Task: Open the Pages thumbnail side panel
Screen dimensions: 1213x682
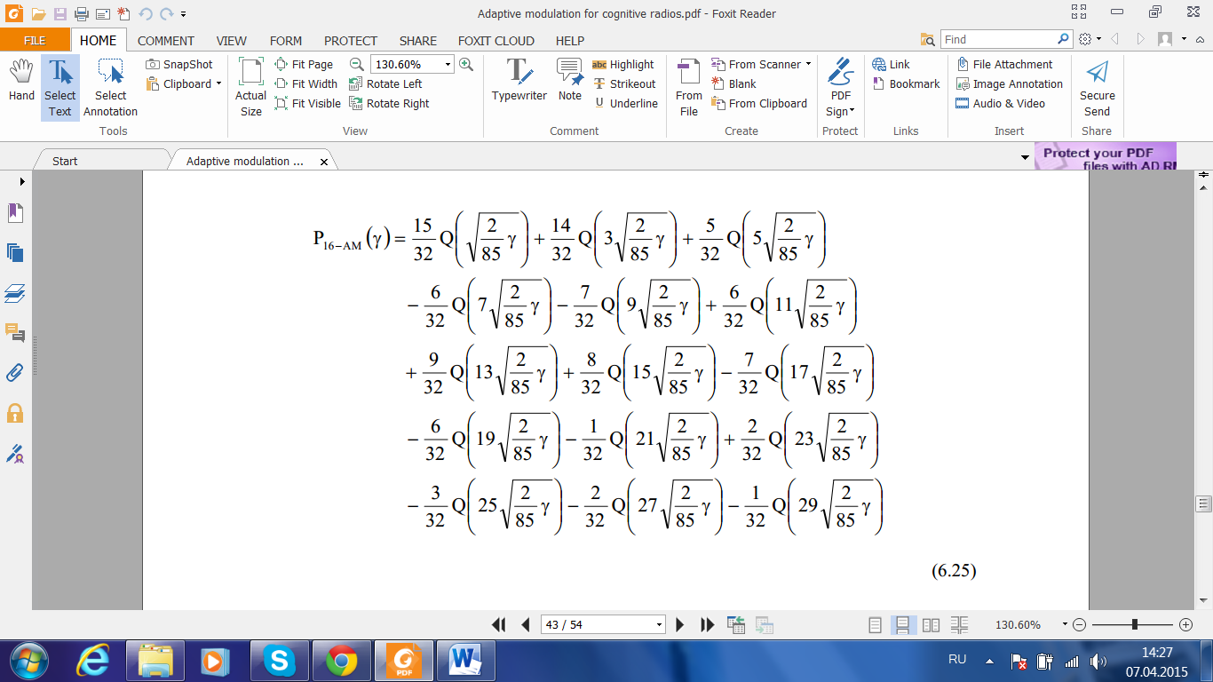Action: pos(15,253)
